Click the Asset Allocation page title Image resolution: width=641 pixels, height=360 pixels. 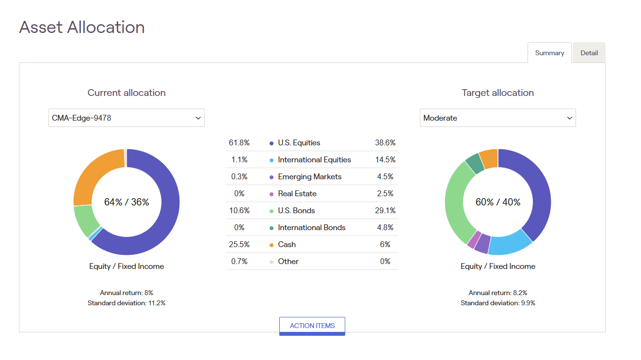(x=82, y=27)
